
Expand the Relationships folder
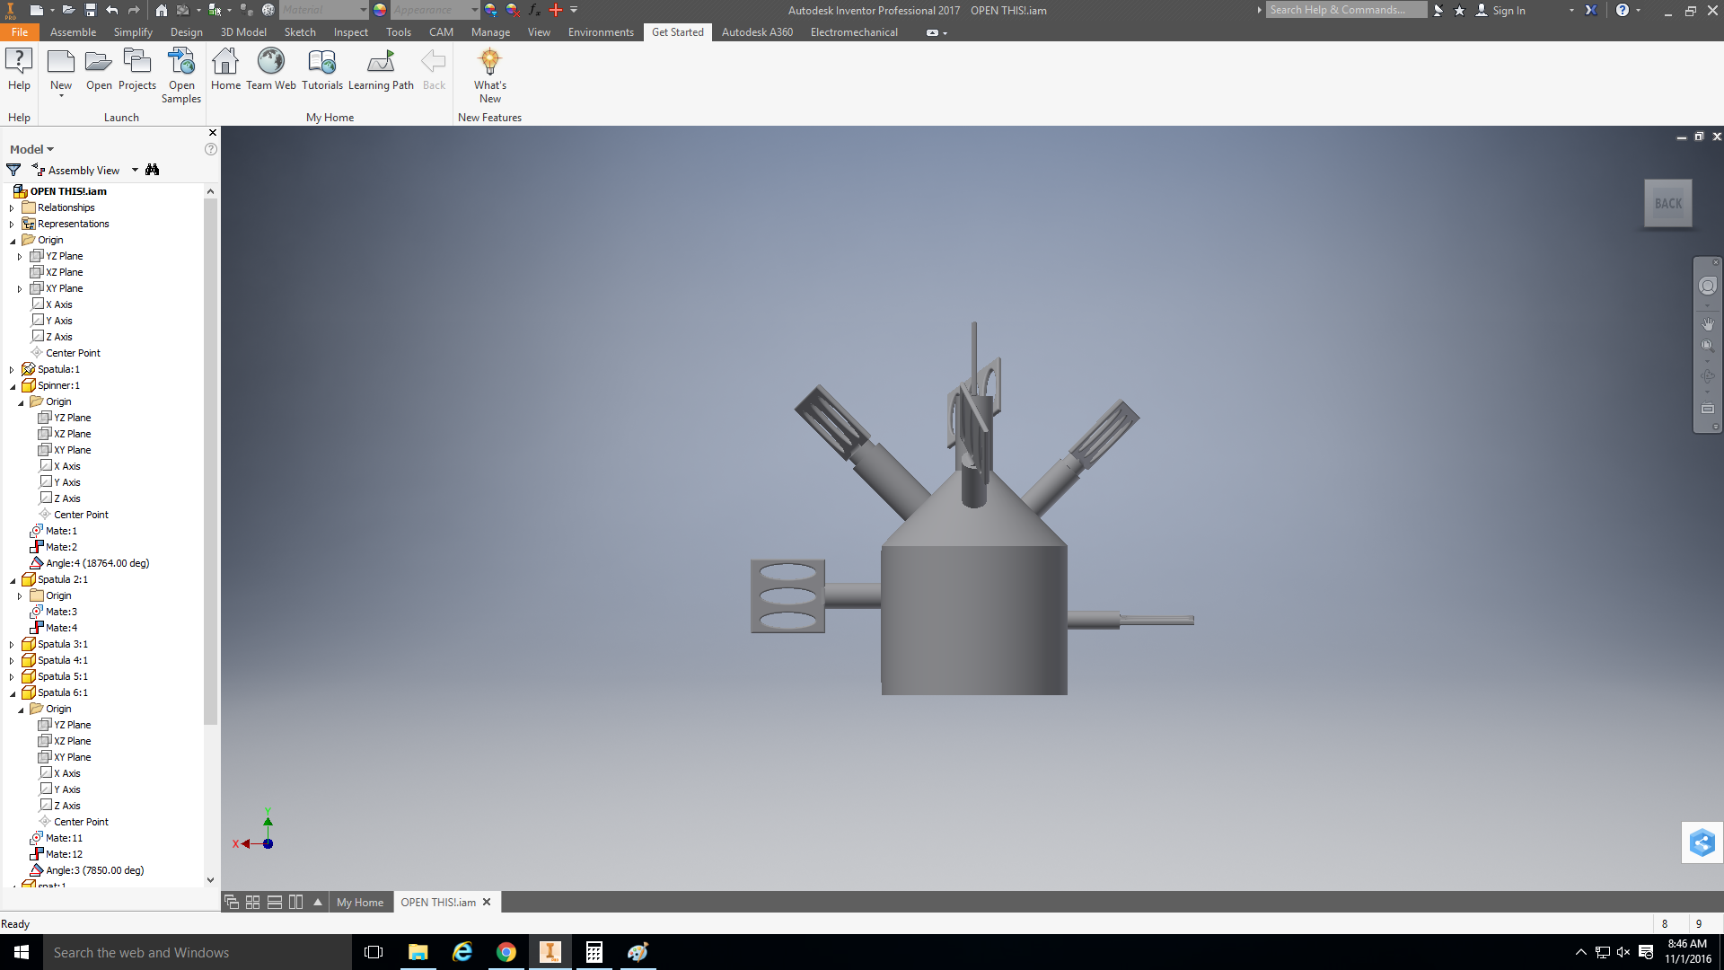[x=12, y=207]
